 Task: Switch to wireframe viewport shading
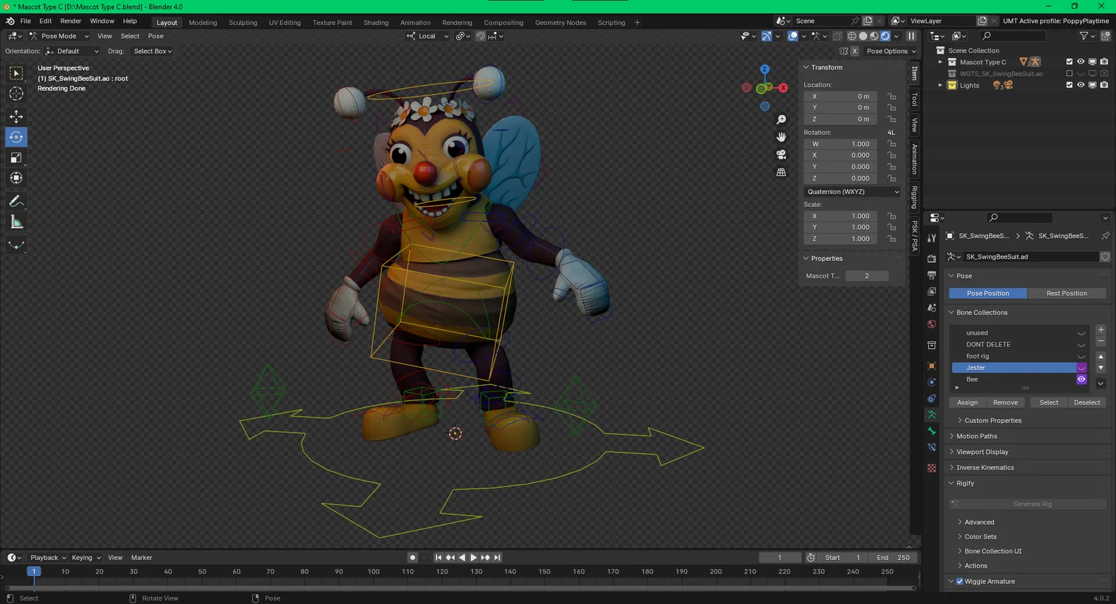coord(852,36)
